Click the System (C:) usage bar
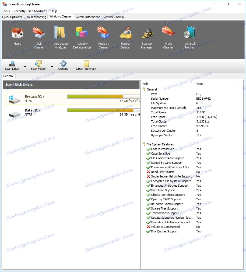Image resolution: width=246 pixels, height=272 pixels. [104, 96]
